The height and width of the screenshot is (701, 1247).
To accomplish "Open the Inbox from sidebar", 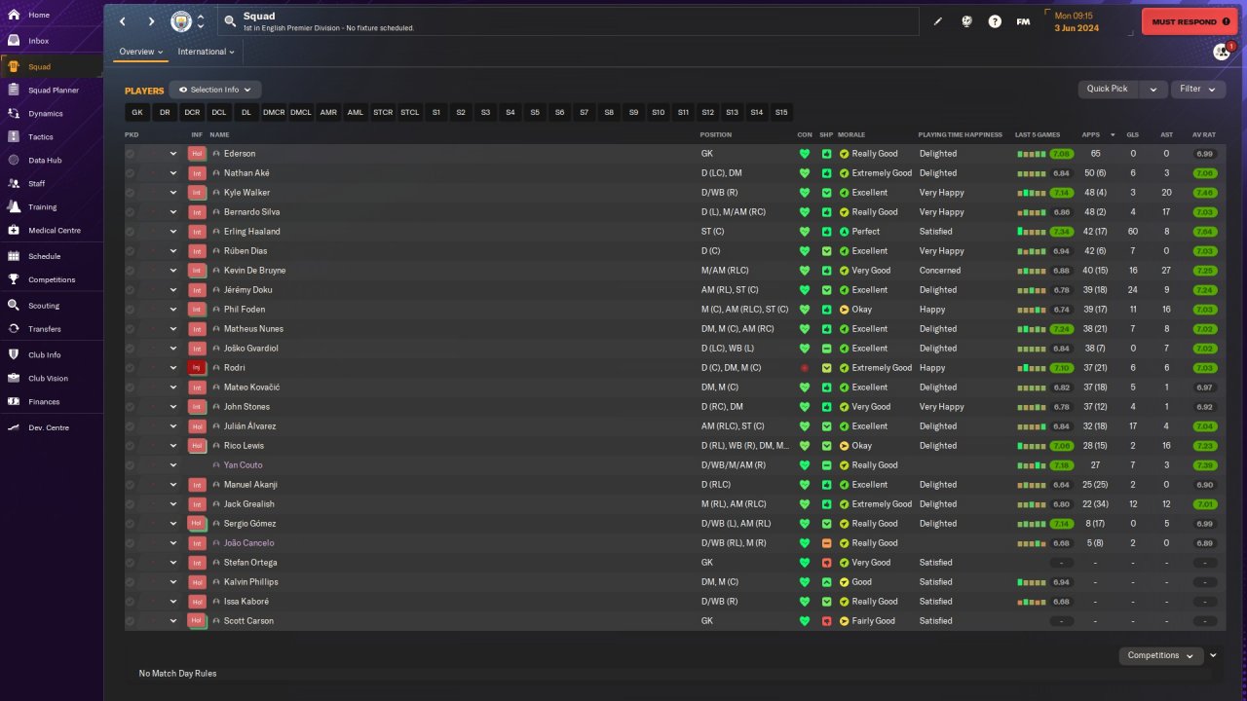I will 39,41.
